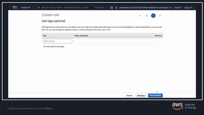Click the Key column header
Image resolution: width=204 pixels, height=115 pixels.
click(45, 35)
